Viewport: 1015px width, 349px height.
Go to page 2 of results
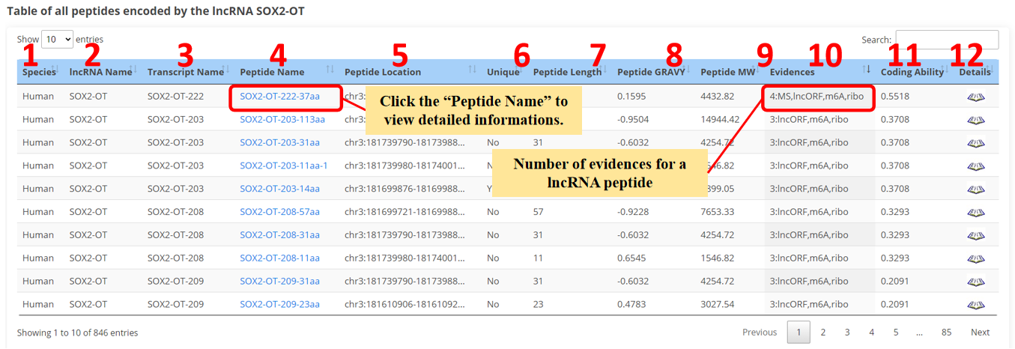(x=822, y=333)
